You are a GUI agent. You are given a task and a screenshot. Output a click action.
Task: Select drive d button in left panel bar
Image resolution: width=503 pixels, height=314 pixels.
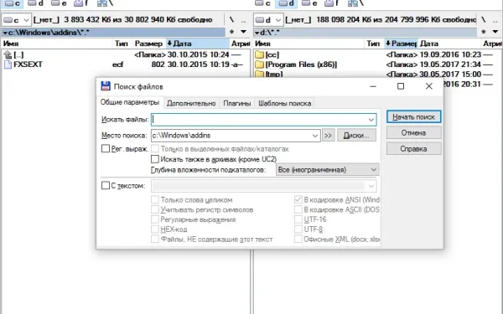tap(35, 3)
